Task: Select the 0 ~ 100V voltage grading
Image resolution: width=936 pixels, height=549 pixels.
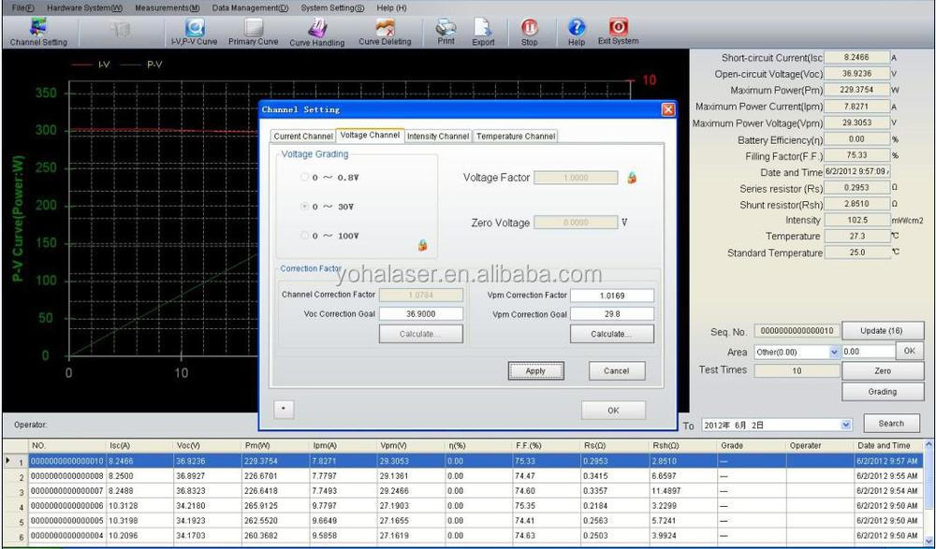Action: (x=304, y=236)
